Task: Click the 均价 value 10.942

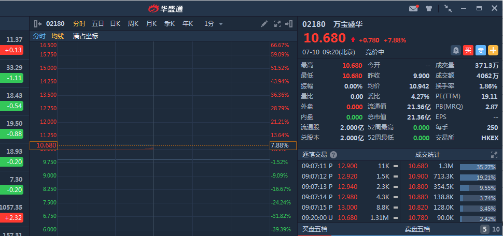Action: pos(420,86)
